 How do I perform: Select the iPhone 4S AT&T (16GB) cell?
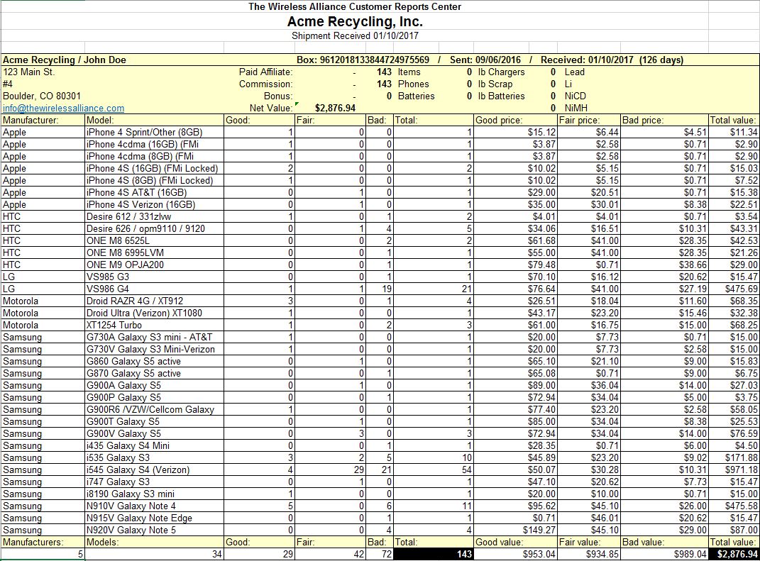154,192
